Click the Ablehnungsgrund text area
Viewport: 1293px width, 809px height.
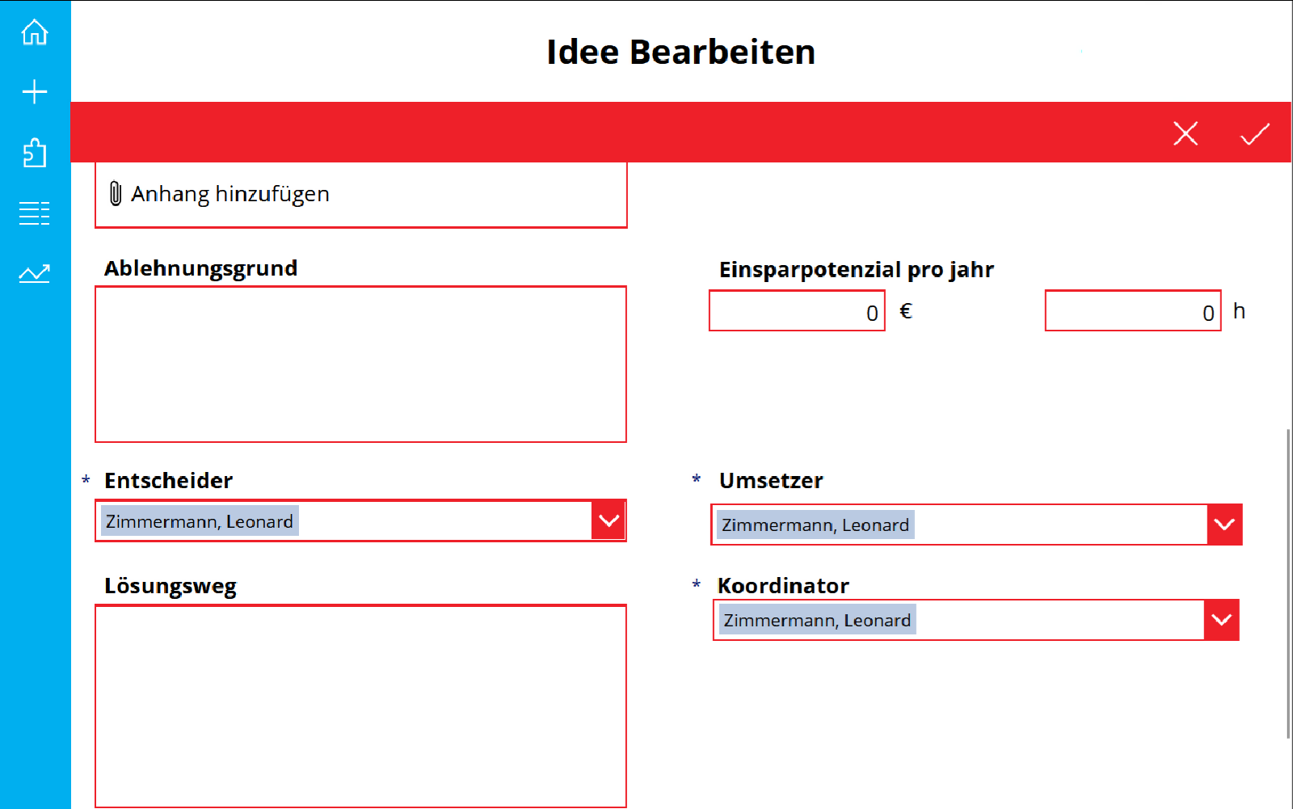pyautogui.click(x=360, y=364)
